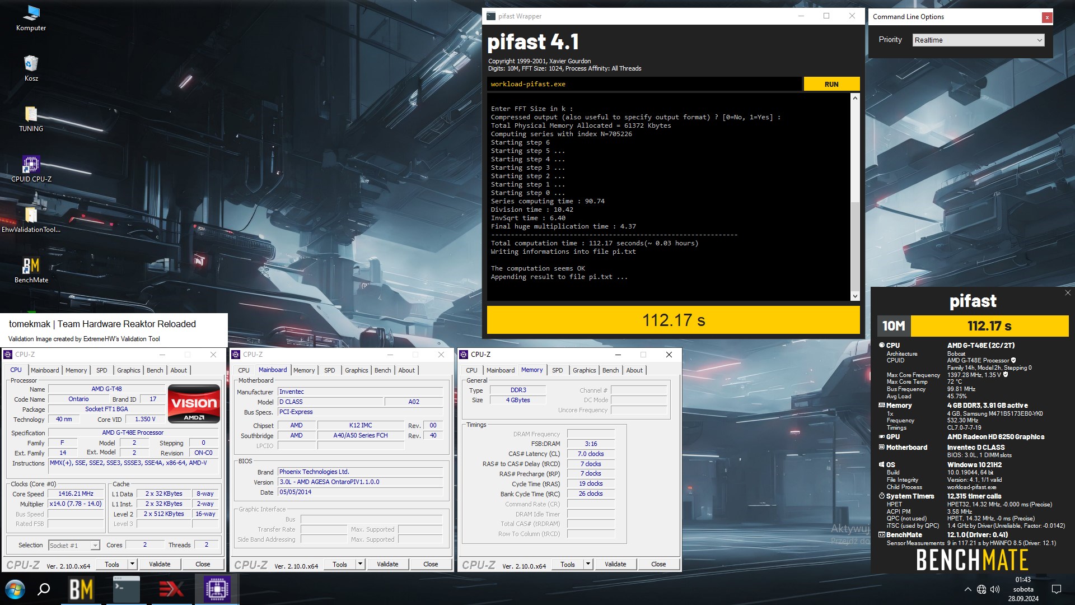Viewport: 1075px width, 605px height.
Task: Switch to the console taskbar icon
Action: (126, 589)
